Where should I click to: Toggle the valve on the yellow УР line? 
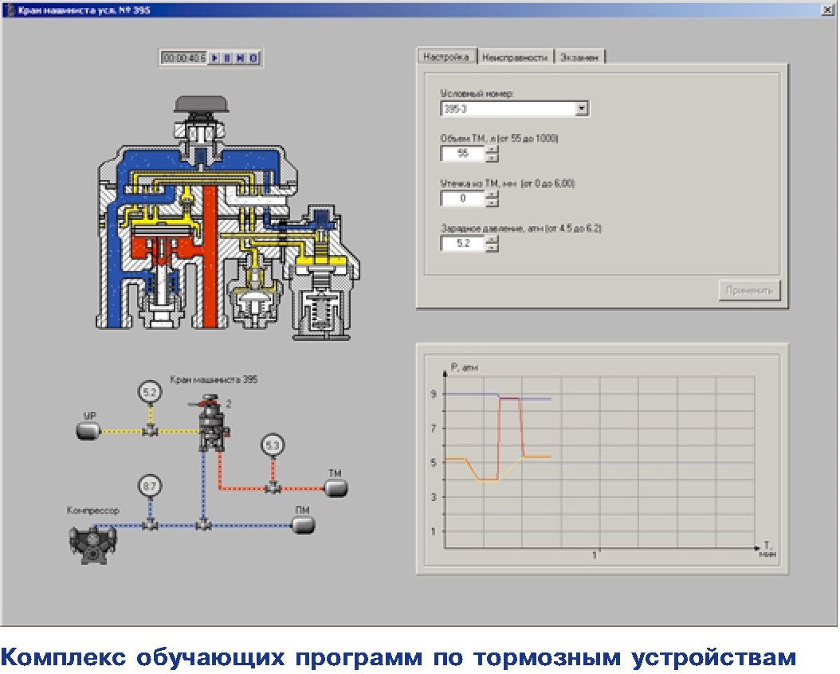149,431
